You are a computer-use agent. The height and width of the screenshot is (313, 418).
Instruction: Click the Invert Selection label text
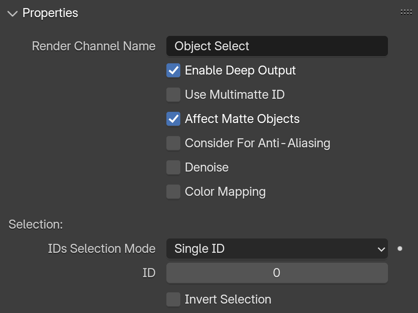(x=228, y=300)
